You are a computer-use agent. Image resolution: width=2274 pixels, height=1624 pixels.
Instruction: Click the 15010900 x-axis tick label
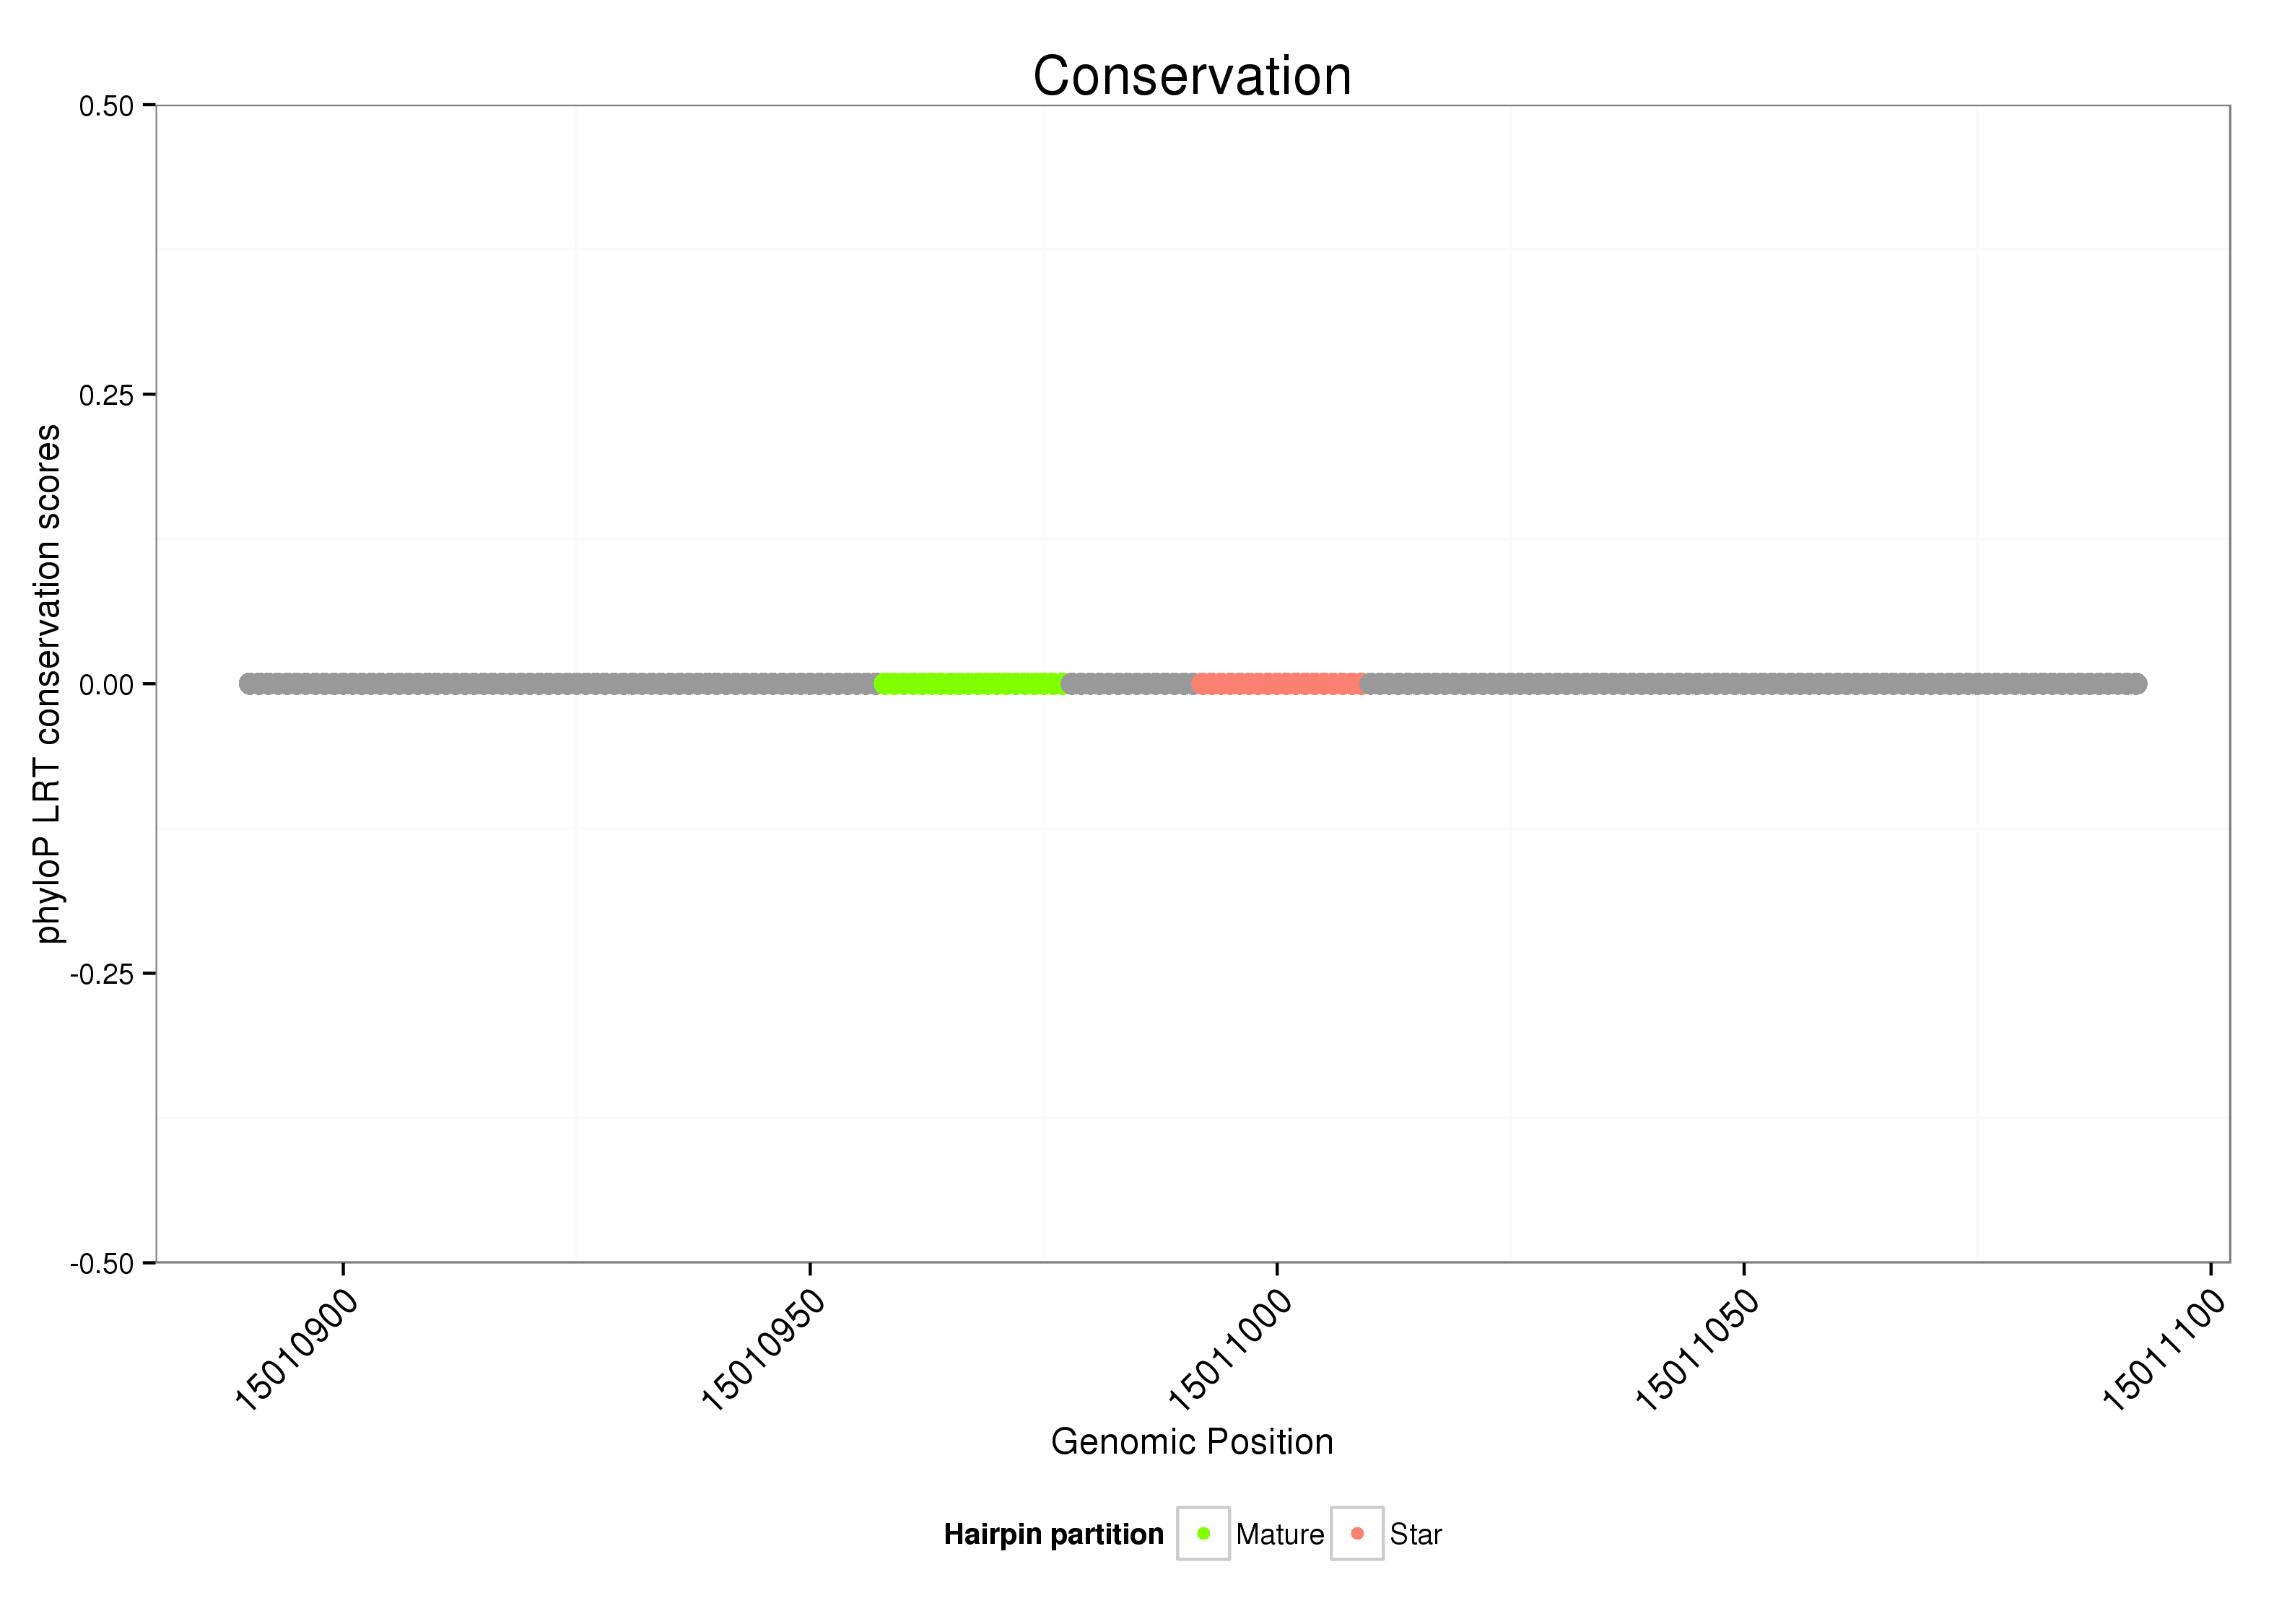[296, 1348]
